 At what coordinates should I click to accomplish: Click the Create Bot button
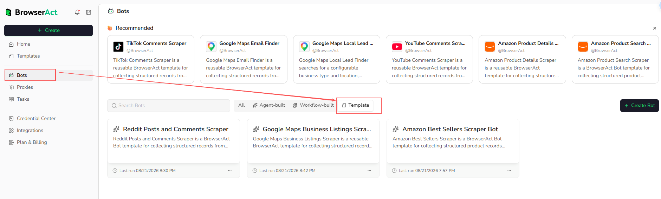coord(640,106)
